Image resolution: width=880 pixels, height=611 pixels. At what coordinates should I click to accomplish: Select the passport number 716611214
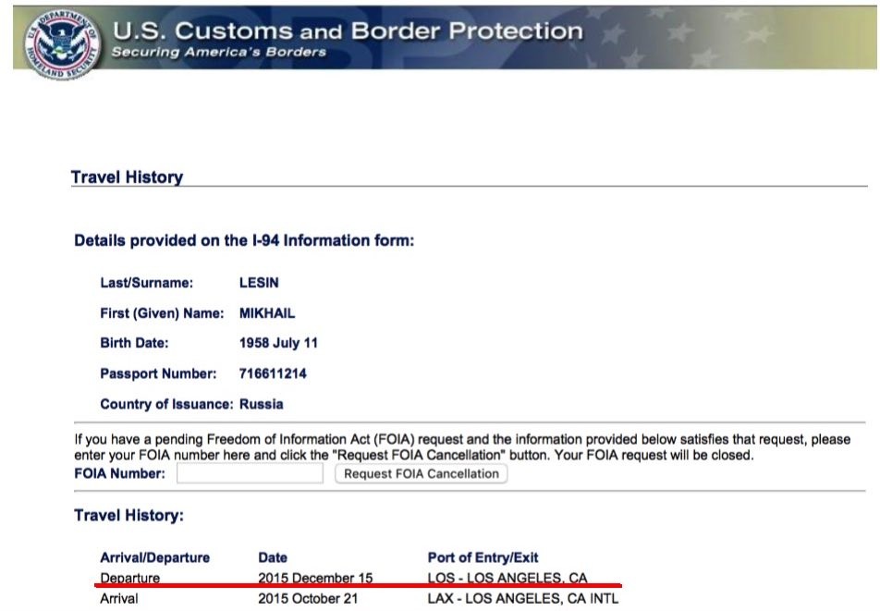point(273,374)
